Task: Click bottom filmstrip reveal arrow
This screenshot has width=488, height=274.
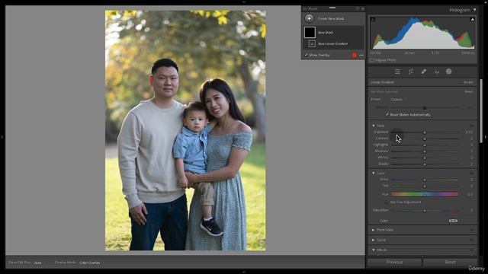Action: pyautogui.click(x=244, y=272)
